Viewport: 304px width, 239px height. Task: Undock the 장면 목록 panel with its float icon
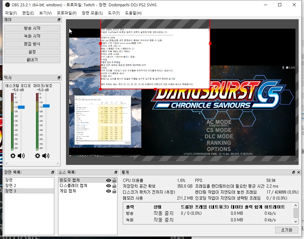[x=52, y=172]
